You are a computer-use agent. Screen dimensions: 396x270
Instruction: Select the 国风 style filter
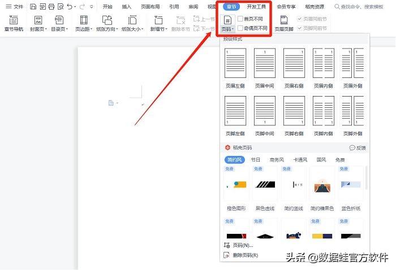[321, 160]
